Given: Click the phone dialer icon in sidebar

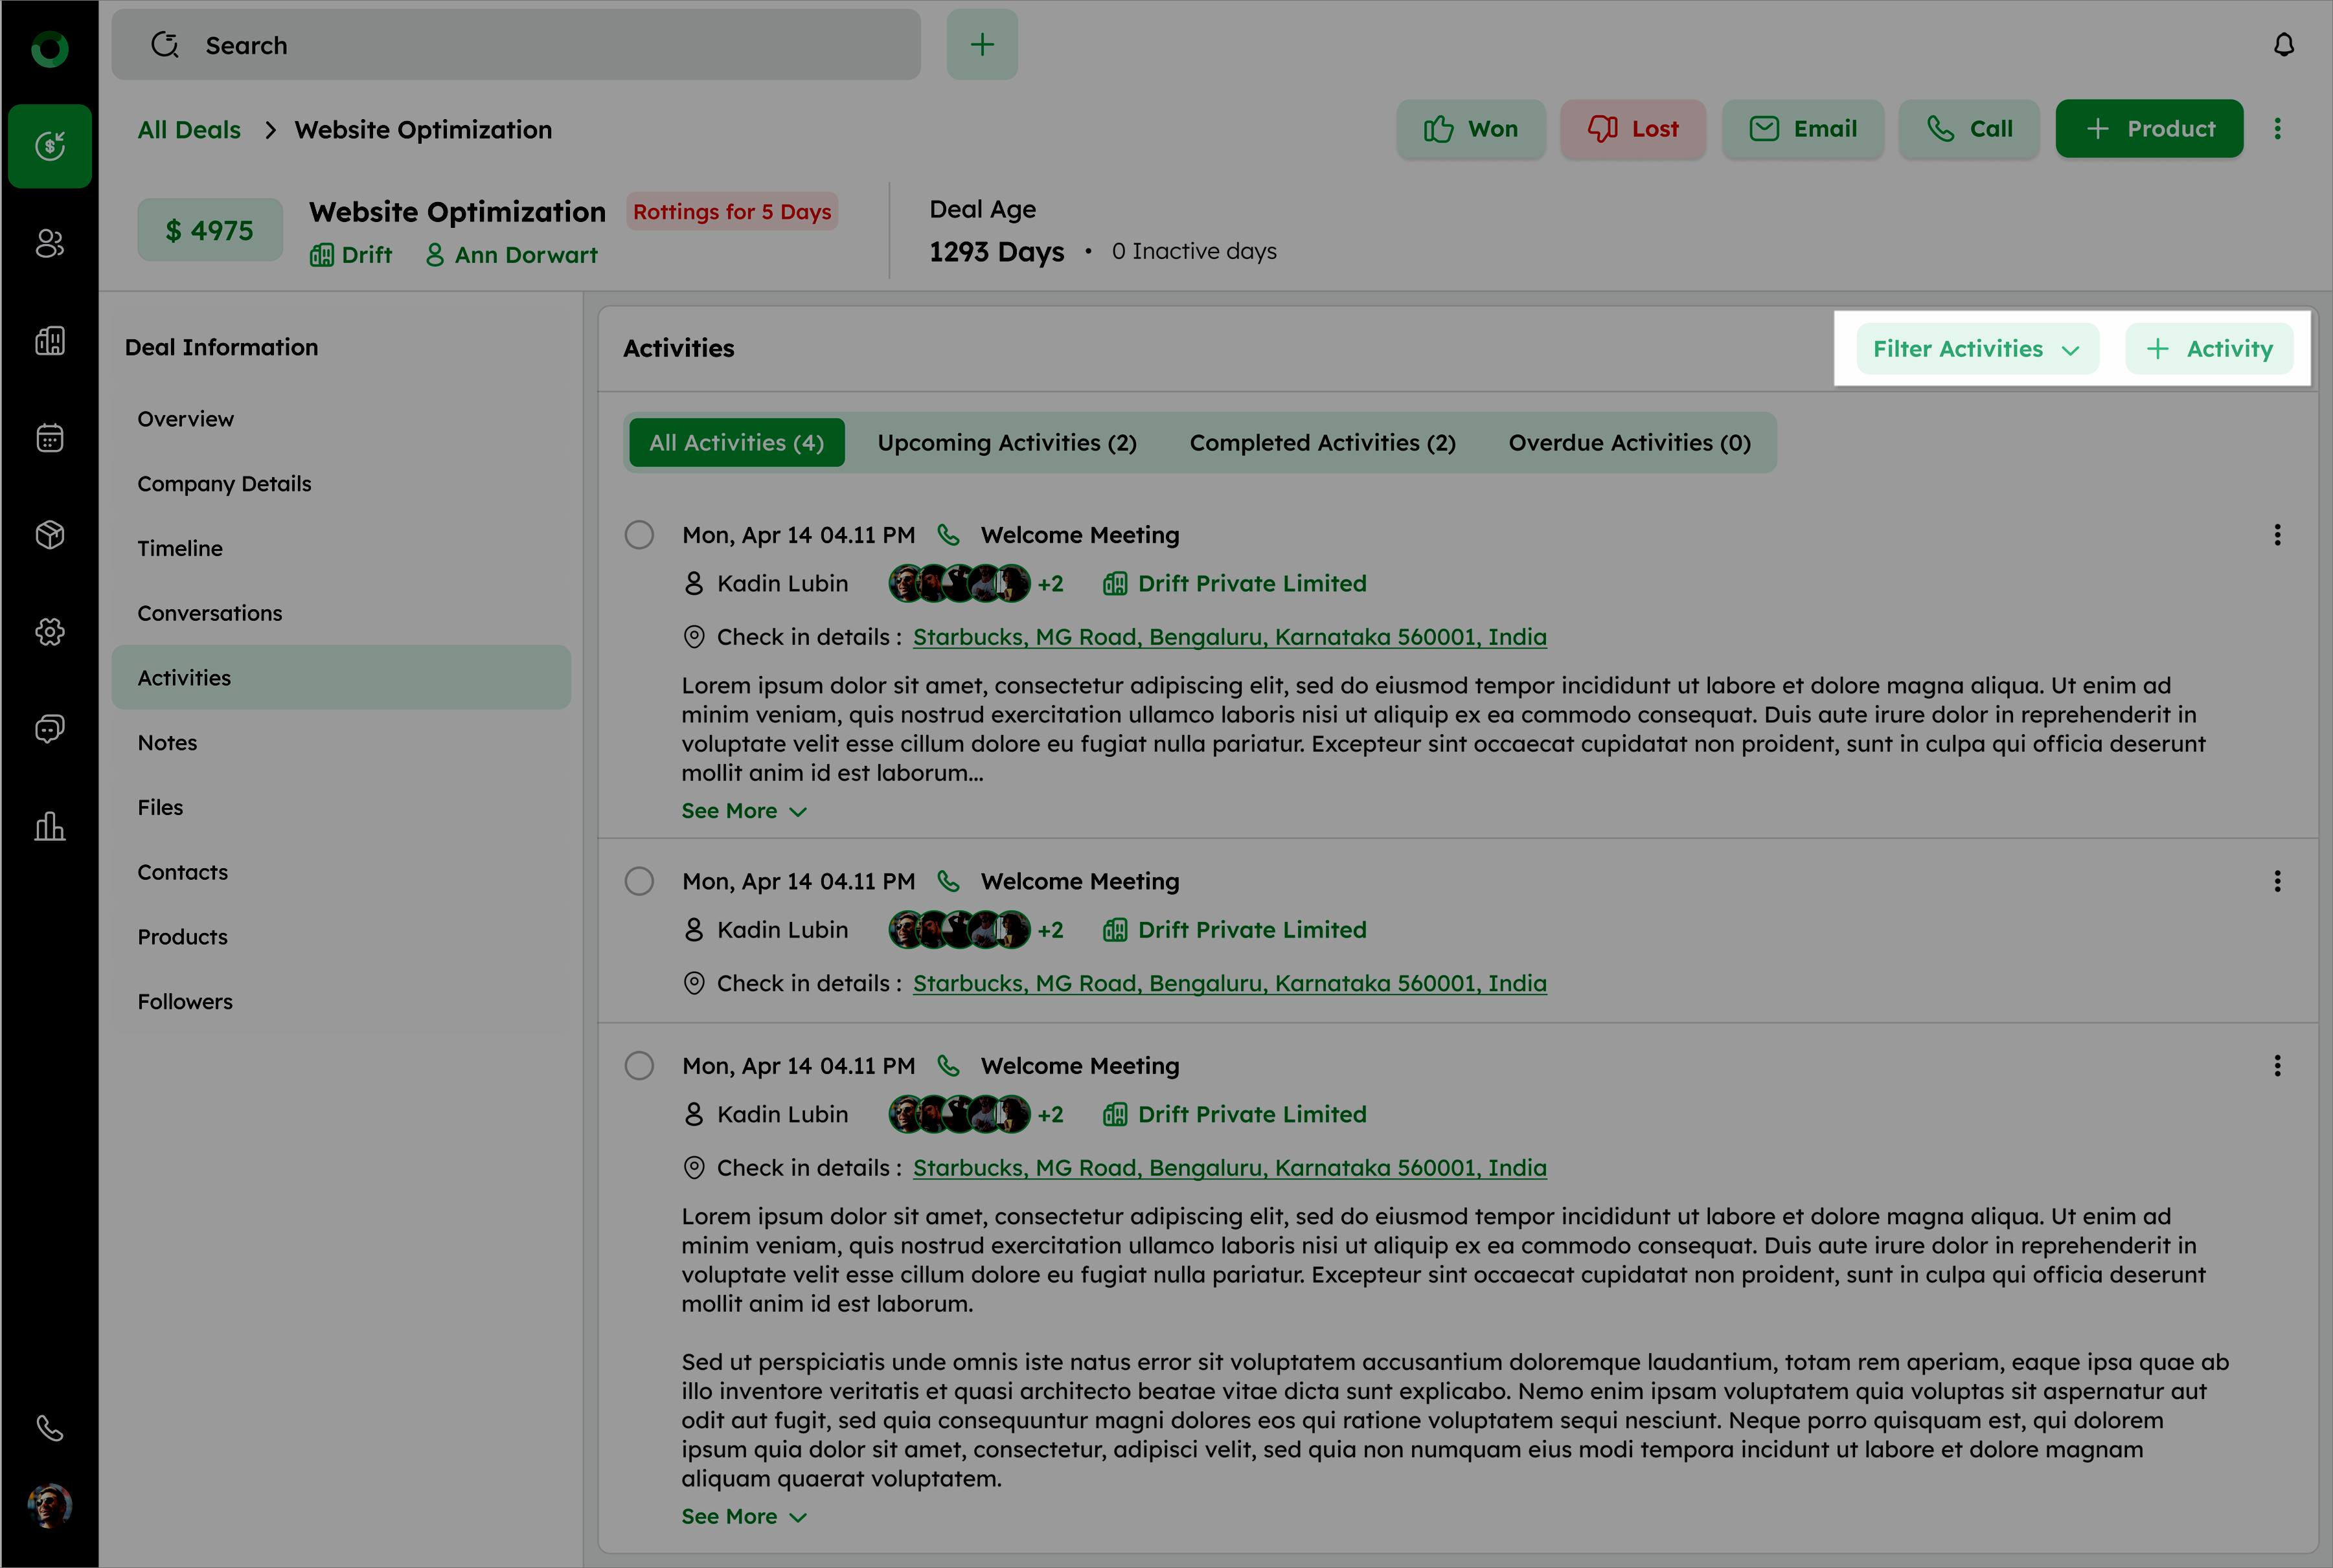Looking at the screenshot, I should click(50, 1427).
